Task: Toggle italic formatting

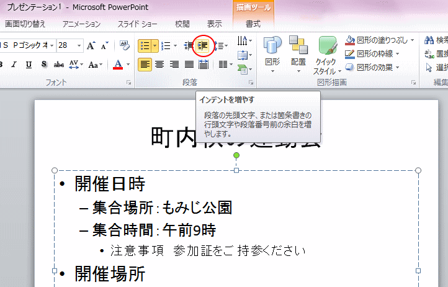Action: tap(14, 65)
